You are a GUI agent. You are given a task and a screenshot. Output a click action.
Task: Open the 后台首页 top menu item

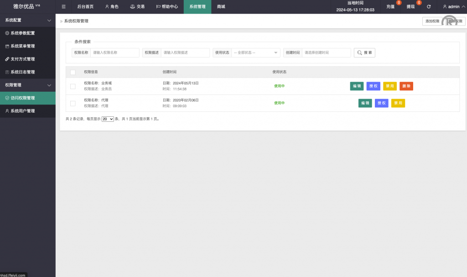(x=85, y=7)
